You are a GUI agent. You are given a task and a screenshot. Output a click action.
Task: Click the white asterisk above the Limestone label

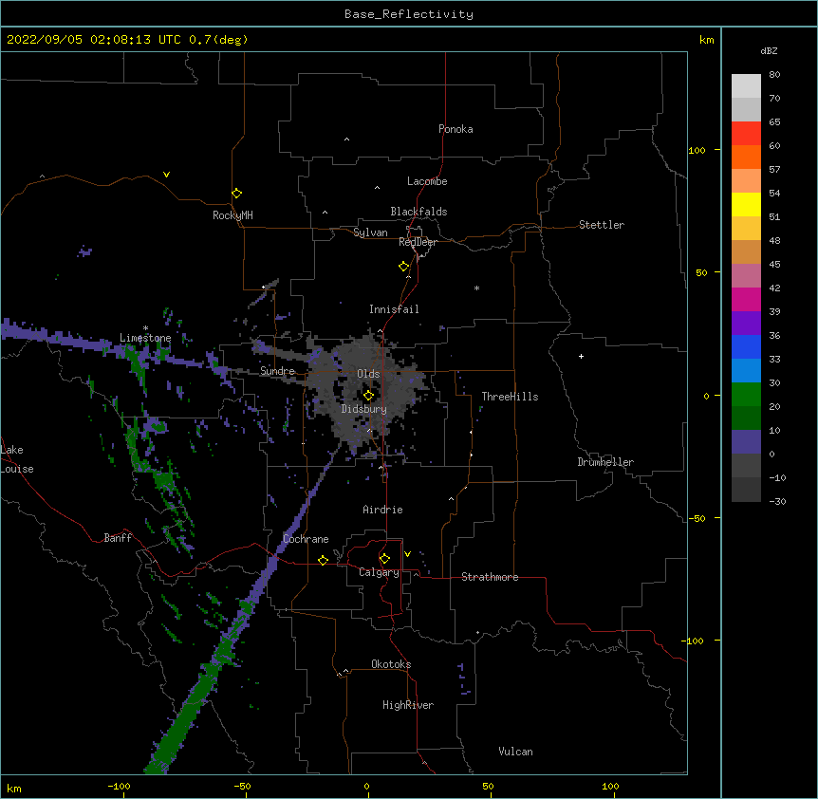[x=145, y=328]
